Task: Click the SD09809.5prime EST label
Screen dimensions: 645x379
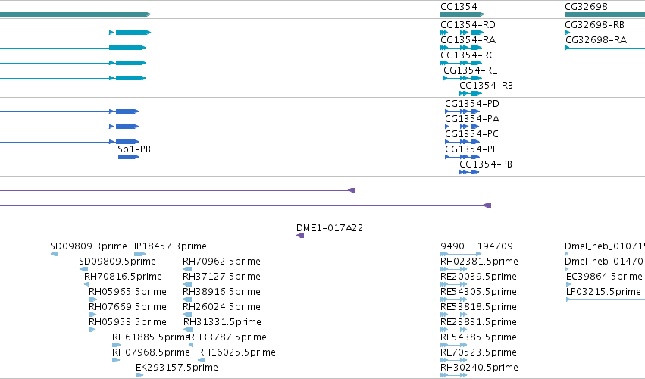Action: [x=117, y=262]
